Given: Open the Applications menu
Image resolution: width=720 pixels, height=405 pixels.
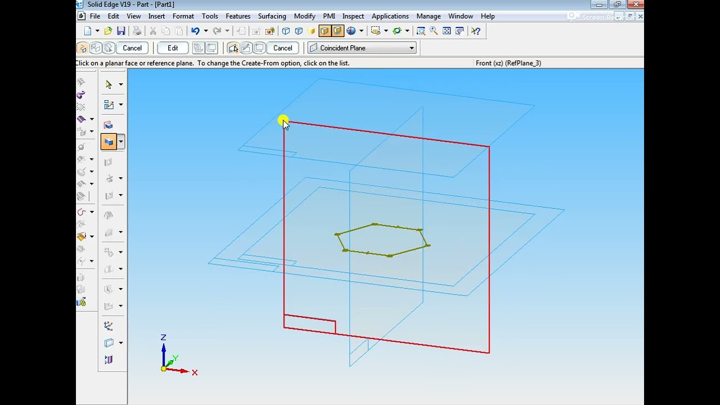Looking at the screenshot, I should coord(390,16).
